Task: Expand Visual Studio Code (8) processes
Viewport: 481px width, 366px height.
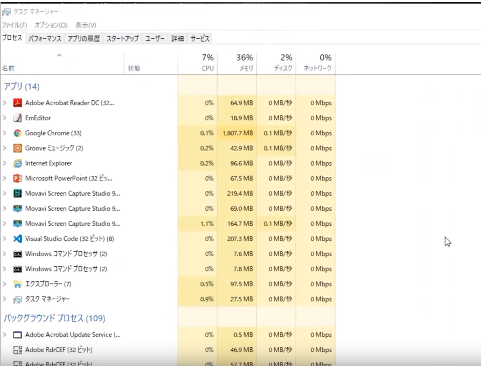Action: pos(5,238)
